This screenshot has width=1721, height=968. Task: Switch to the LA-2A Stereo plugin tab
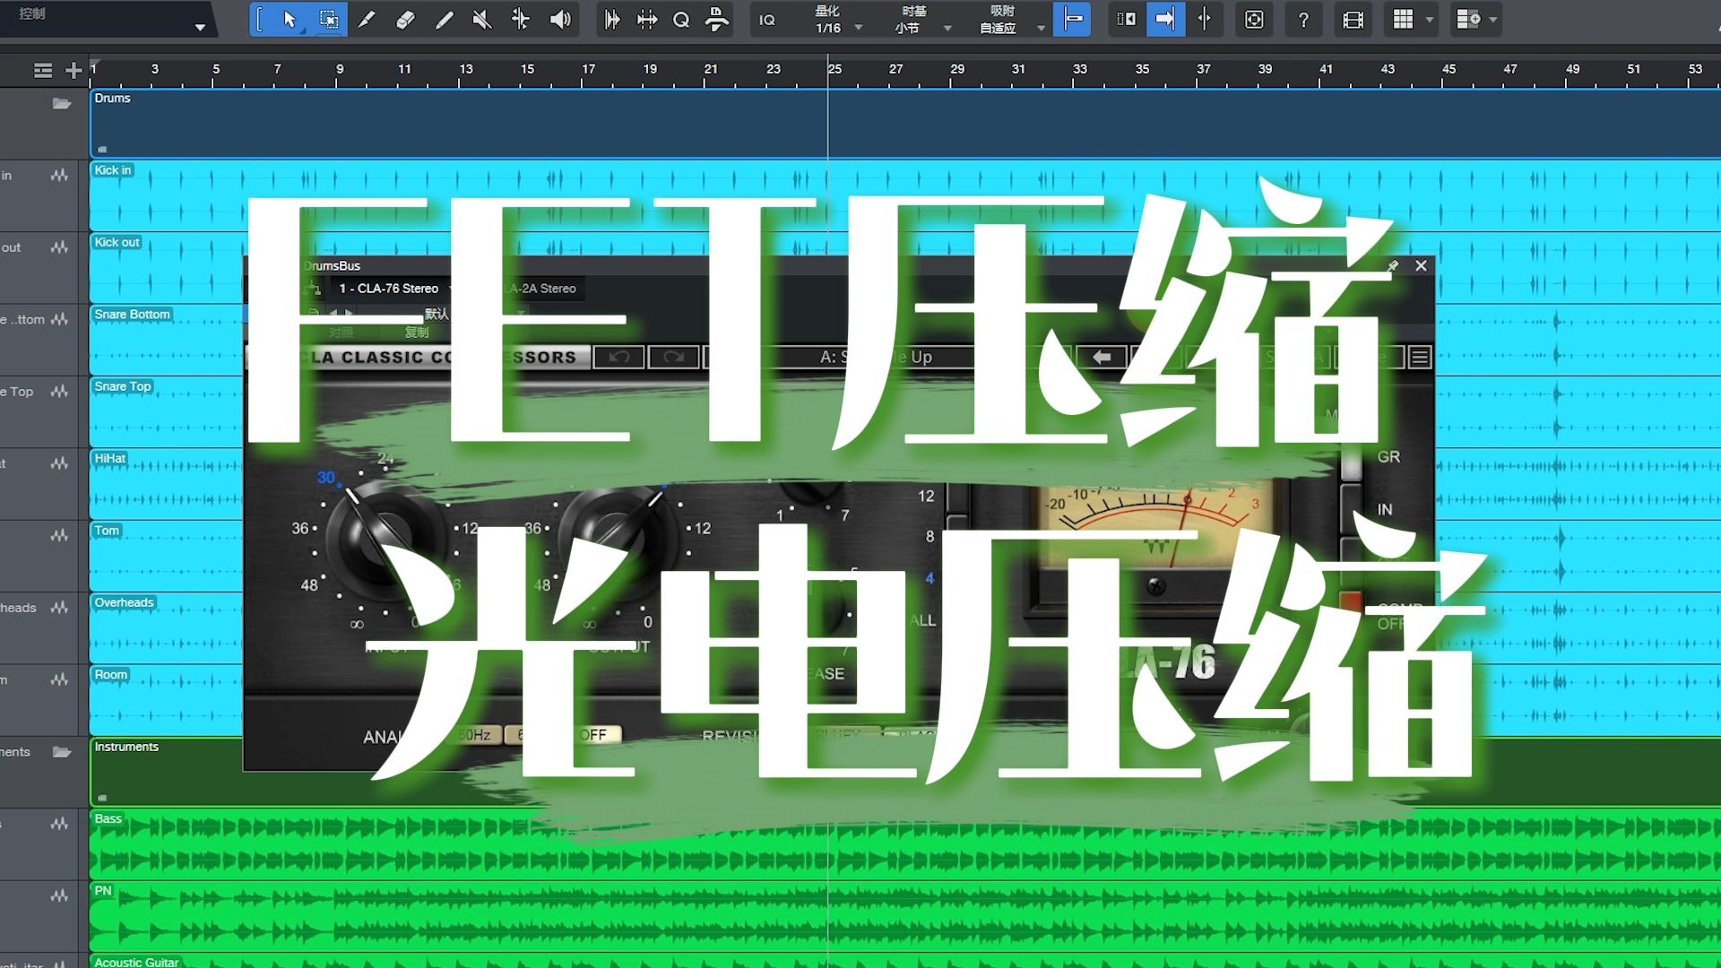point(541,289)
